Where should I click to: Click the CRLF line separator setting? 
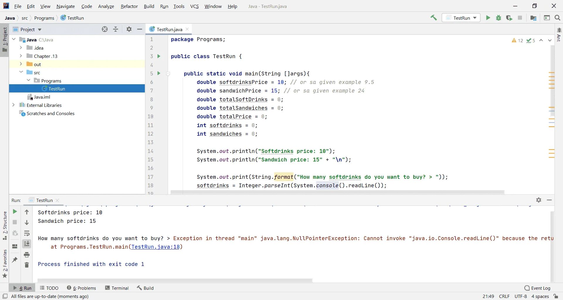[x=504, y=296]
